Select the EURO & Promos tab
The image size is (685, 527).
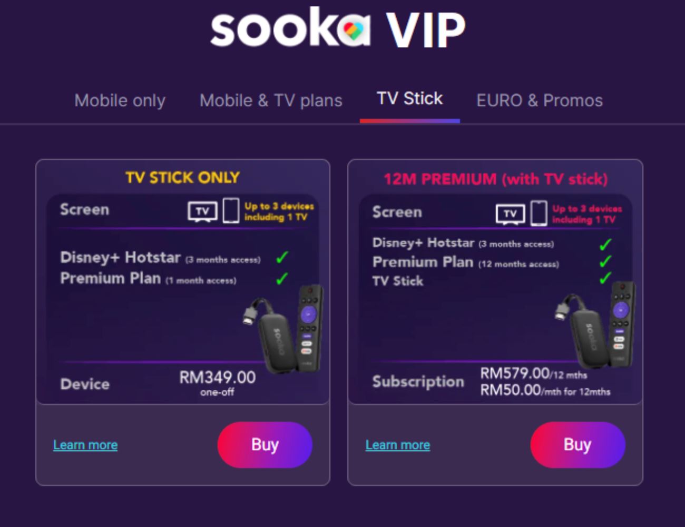540,100
